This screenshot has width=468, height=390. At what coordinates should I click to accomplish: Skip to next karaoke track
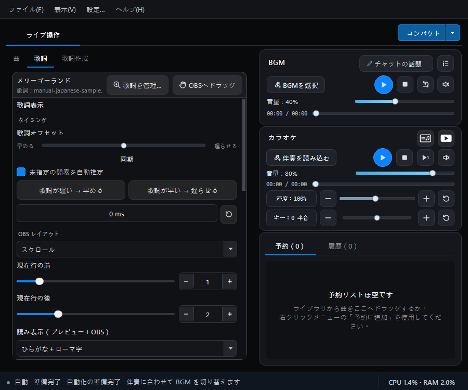pos(425,158)
